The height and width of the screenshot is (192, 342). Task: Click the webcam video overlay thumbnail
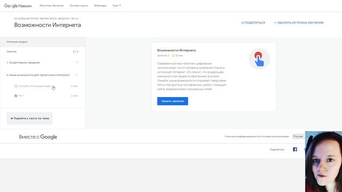pyautogui.click(x=323, y=162)
